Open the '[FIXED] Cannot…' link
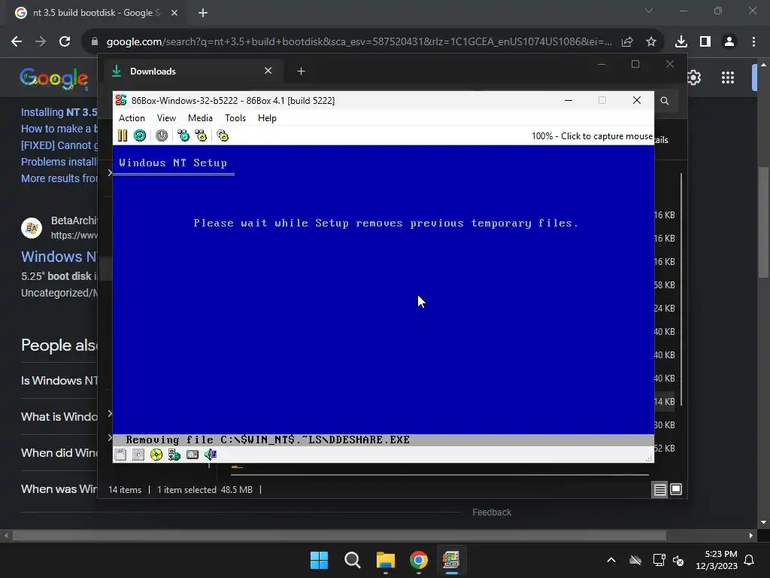The width and height of the screenshot is (770, 578). click(x=59, y=145)
